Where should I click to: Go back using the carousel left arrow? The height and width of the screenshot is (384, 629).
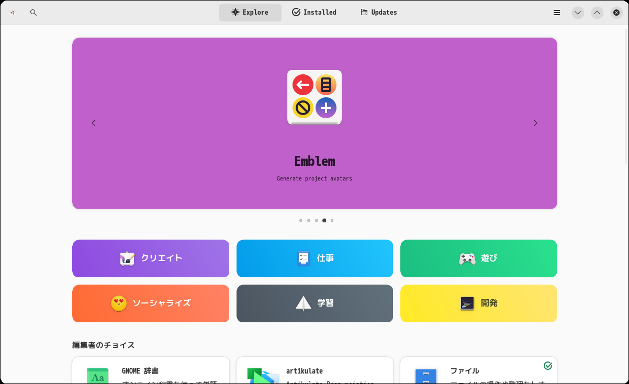(94, 123)
